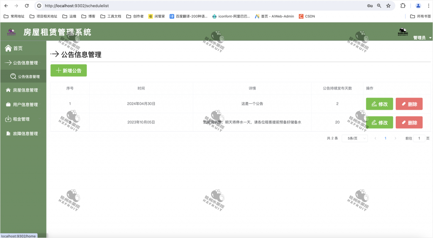Click the 这是一个公告 detail cell
The image size is (433, 238).
252,104
